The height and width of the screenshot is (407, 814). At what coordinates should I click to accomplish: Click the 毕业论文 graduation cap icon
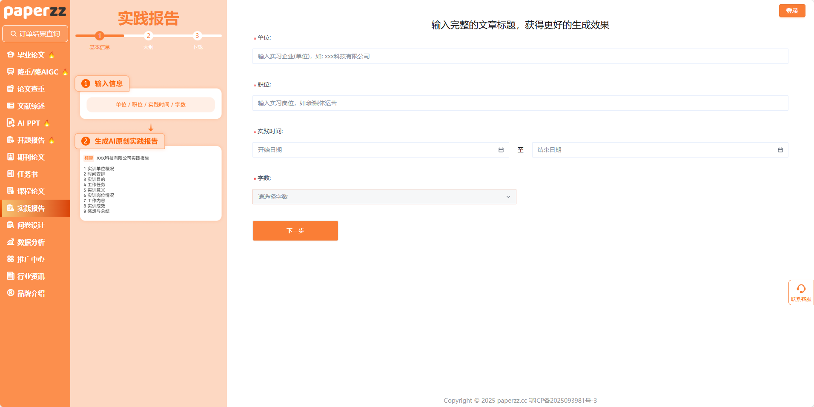(x=11, y=54)
